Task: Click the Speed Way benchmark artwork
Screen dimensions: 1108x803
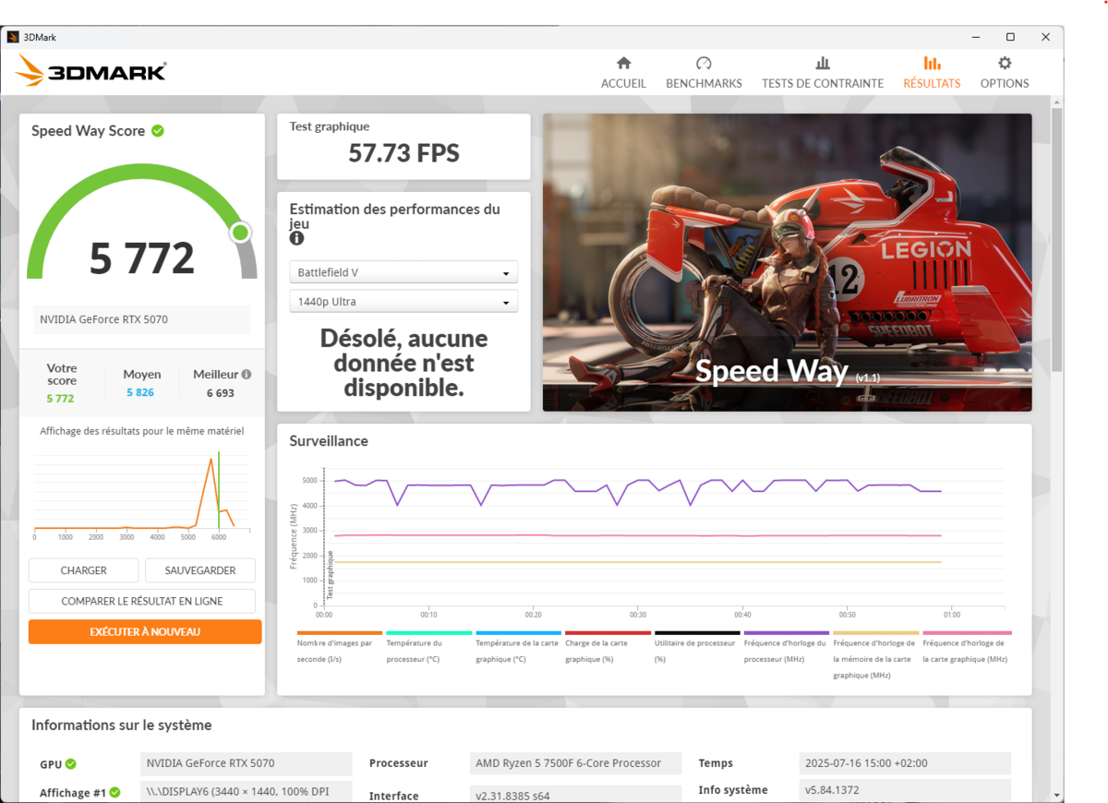Action: pyautogui.click(x=787, y=262)
